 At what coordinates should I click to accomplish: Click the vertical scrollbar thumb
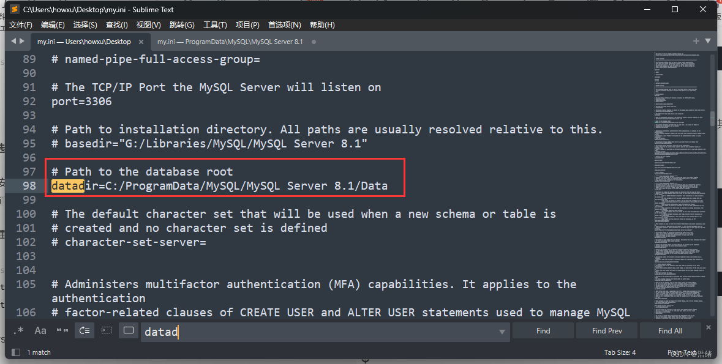pyautogui.click(x=712, y=117)
